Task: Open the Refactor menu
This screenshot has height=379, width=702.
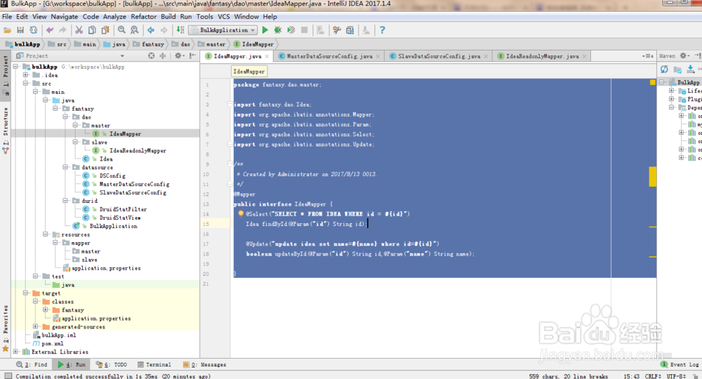Action: click(143, 17)
